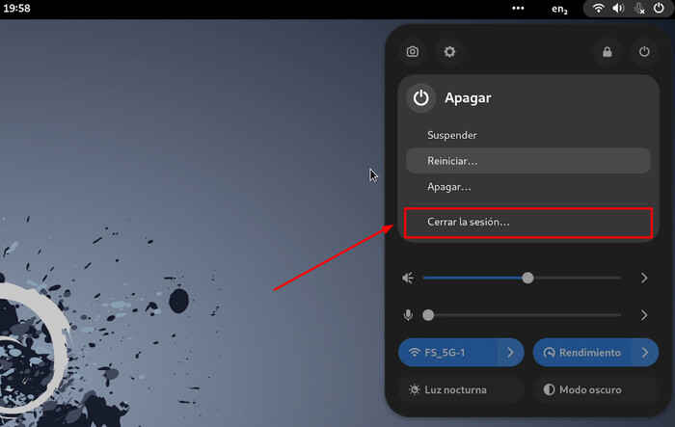This screenshot has width=675, height=427.
Task: Choose Apagar… menu entry
Action: [528, 187]
